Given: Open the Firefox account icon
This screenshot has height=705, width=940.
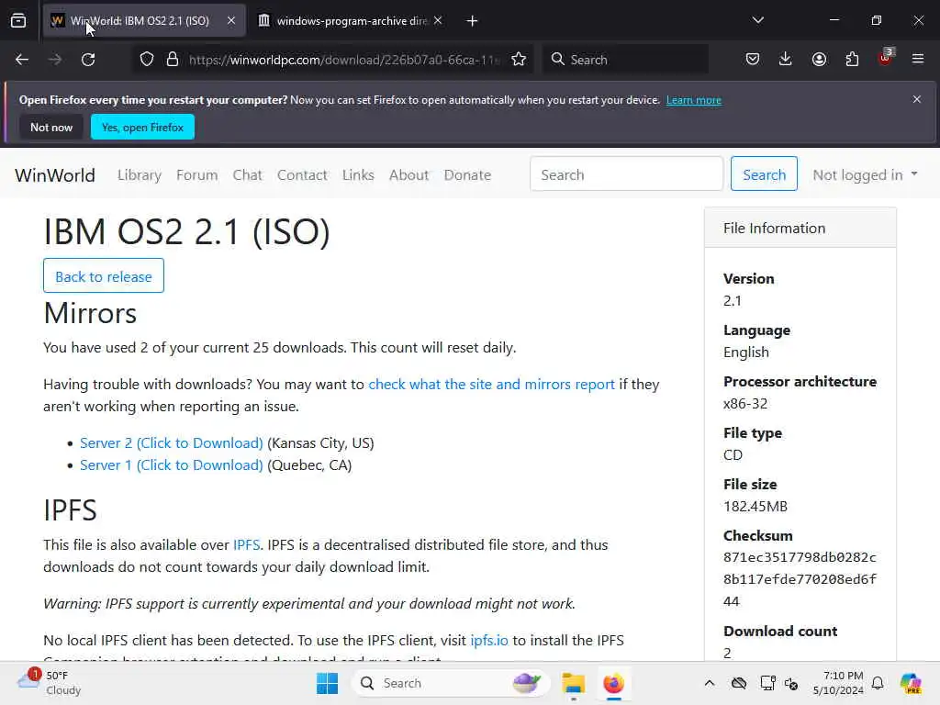Looking at the screenshot, I should [819, 60].
